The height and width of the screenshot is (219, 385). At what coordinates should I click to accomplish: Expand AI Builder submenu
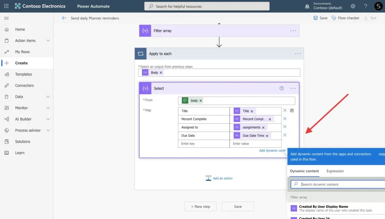click(48, 119)
